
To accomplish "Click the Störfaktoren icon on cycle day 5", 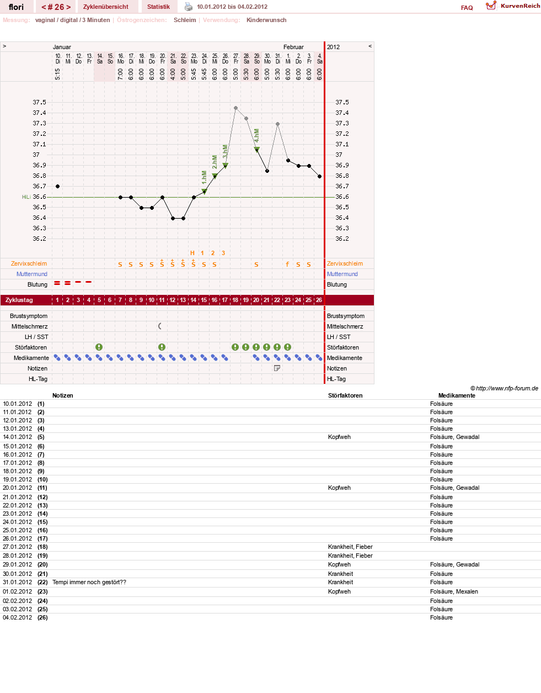I will pyautogui.click(x=99, y=347).
